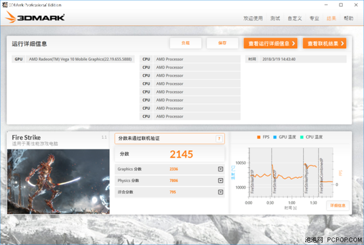
Task: Click the GPU 温度 legend blue swatch
Action: (275, 137)
